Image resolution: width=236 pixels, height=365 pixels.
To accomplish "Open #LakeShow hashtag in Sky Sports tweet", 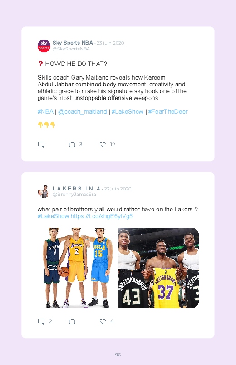I will click(127, 112).
